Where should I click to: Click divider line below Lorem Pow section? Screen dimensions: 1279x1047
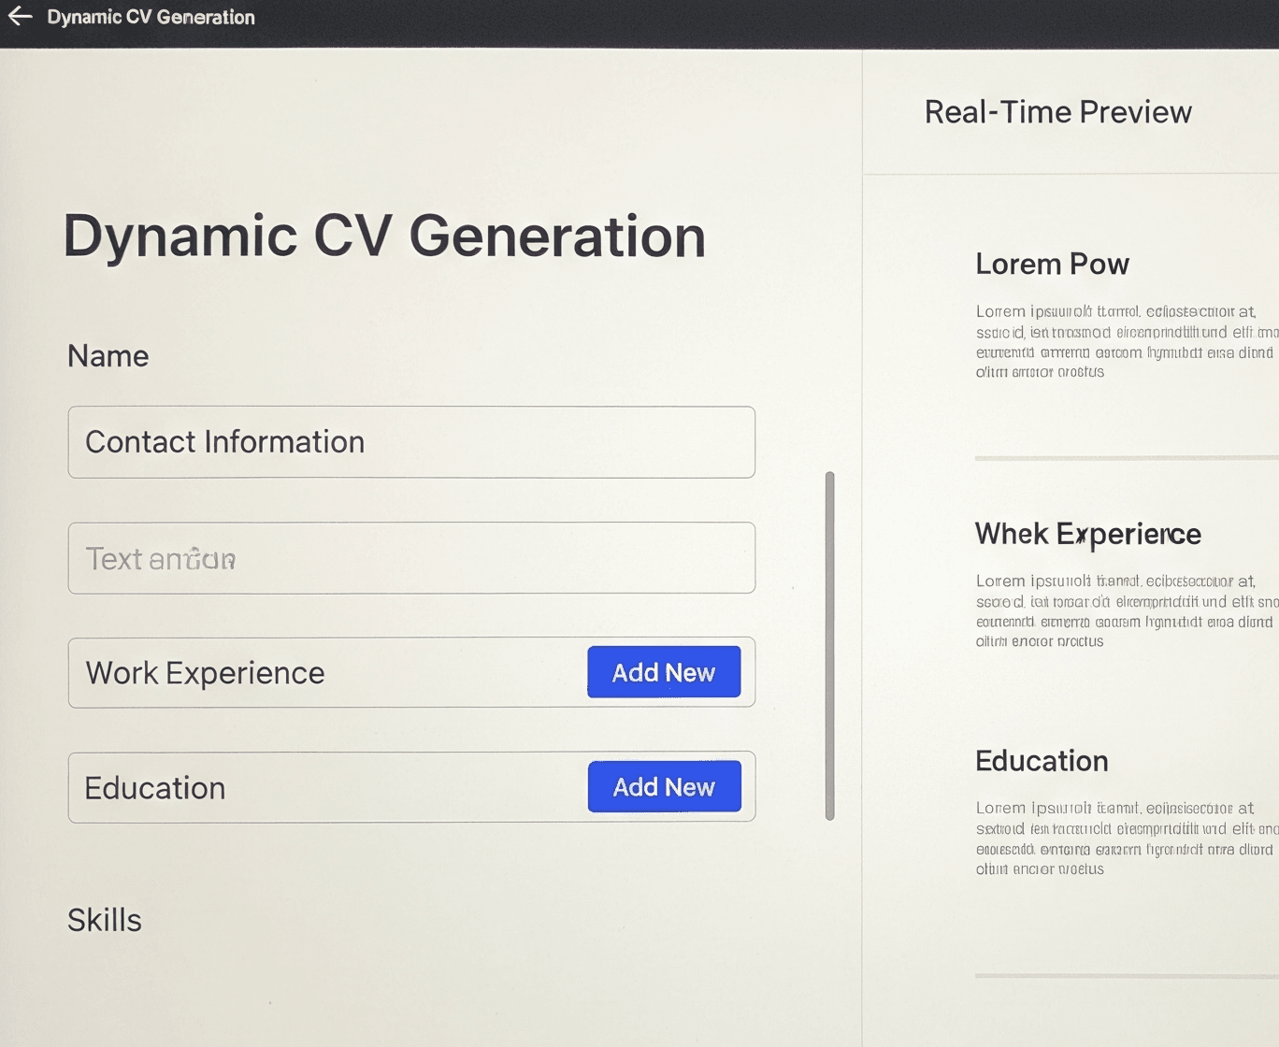coord(1122,458)
